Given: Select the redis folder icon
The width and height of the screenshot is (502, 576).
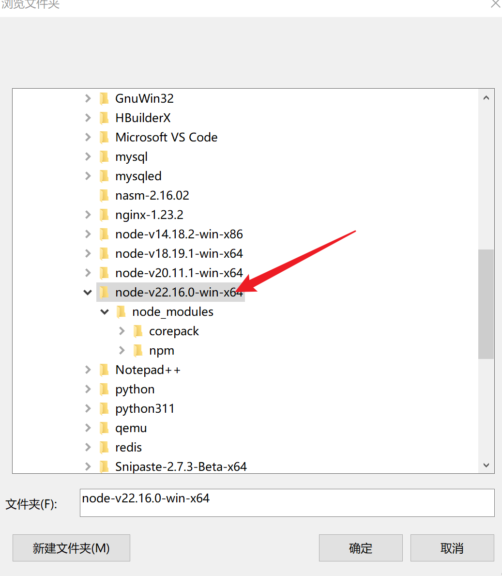Looking at the screenshot, I should point(105,447).
